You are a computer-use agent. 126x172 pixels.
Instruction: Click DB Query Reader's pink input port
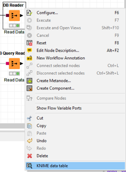pyautogui.click(x=7, y=63)
